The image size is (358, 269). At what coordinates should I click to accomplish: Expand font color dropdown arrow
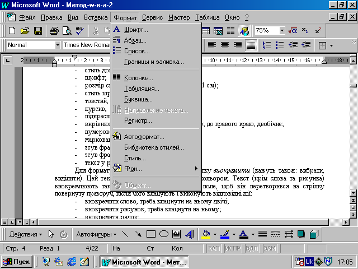coord(253,234)
